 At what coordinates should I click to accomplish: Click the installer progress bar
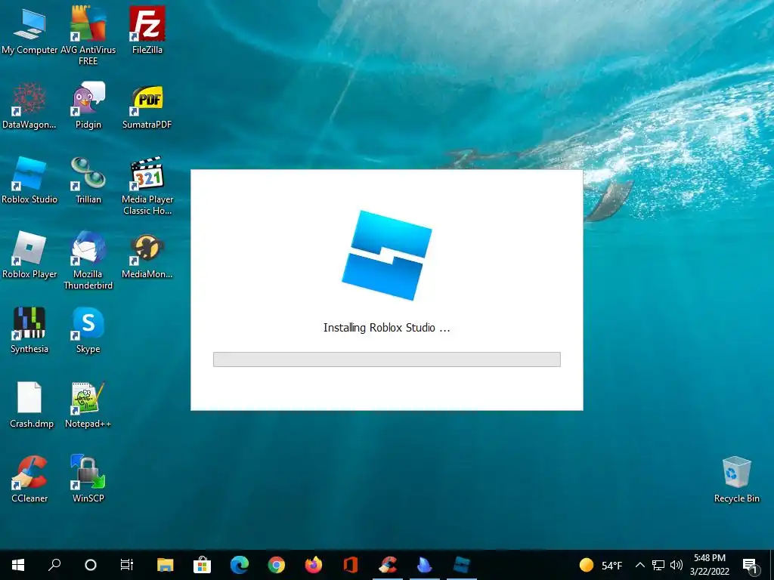tap(386, 359)
